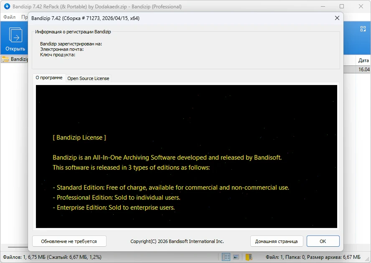The height and width of the screenshot is (263, 371).
Task: Switch to the Open Source License tab
Action: (x=88, y=78)
